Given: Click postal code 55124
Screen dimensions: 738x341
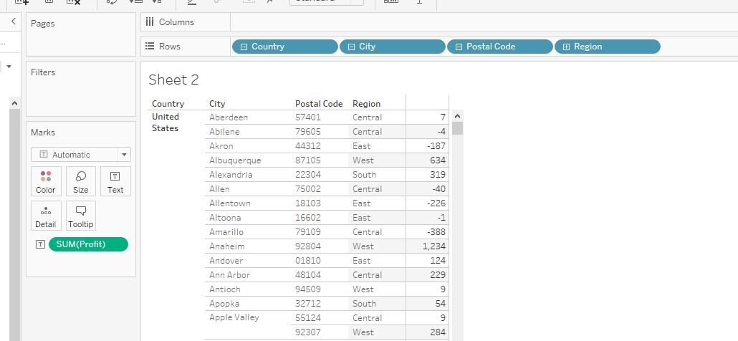Looking at the screenshot, I should coord(308,318).
